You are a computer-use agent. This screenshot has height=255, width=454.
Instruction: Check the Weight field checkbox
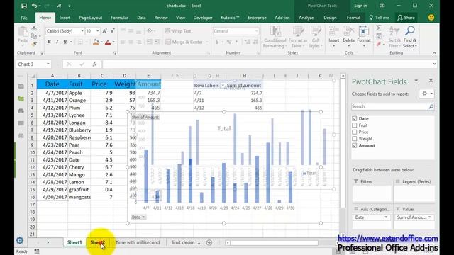coord(355,139)
